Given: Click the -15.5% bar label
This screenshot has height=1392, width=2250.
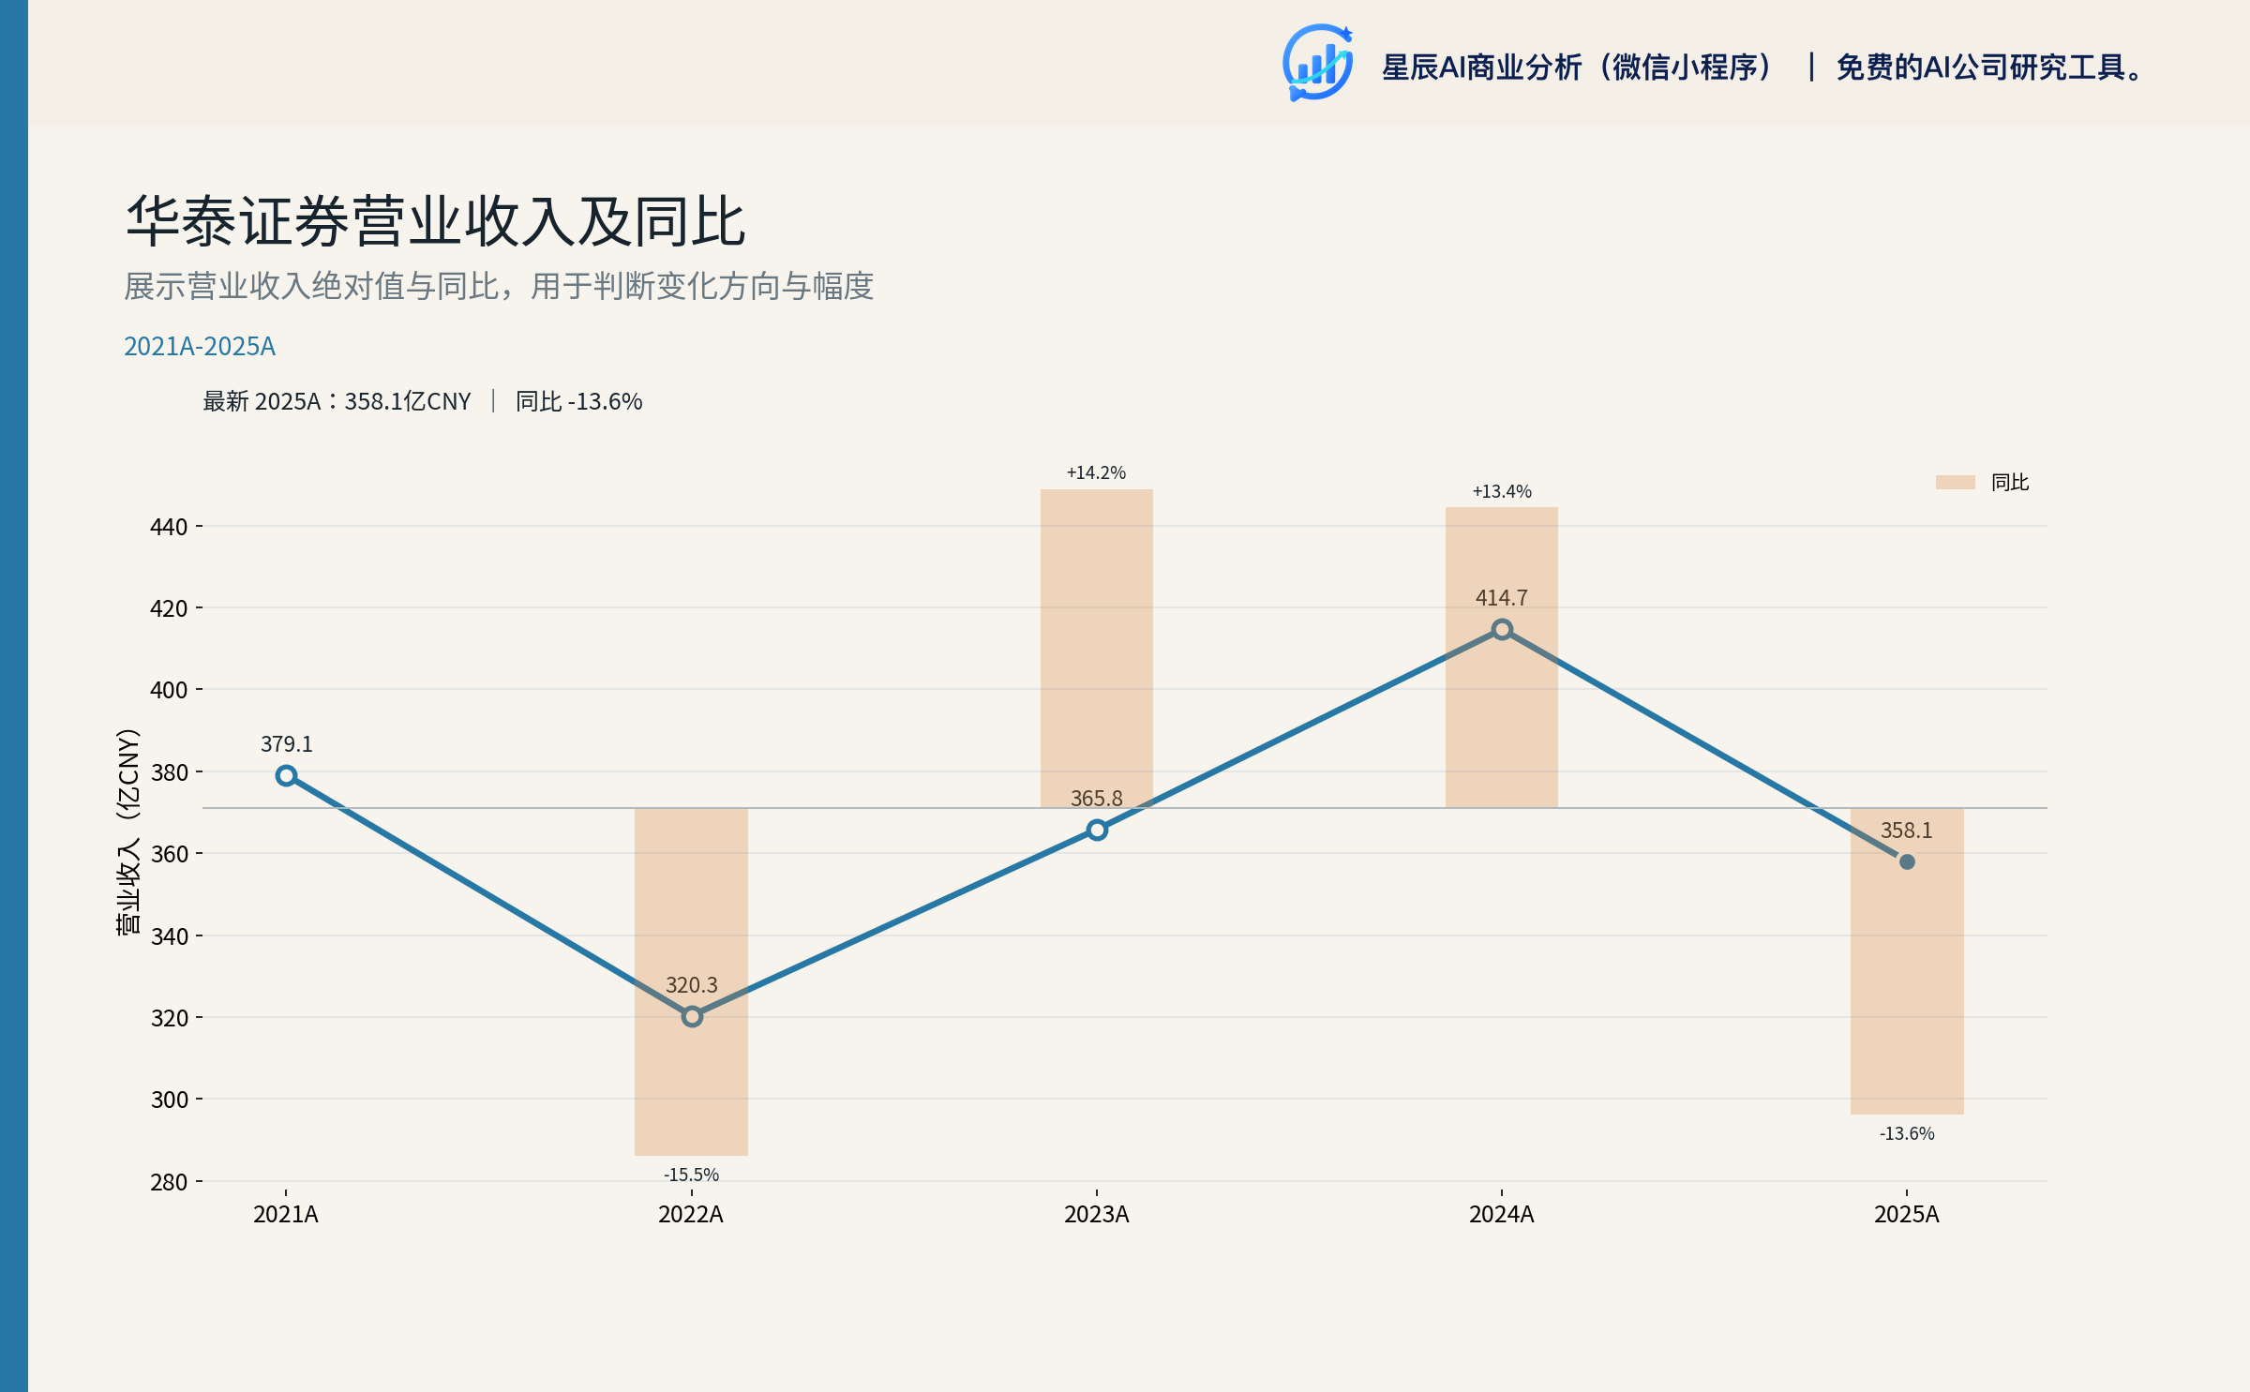Looking at the screenshot, I should pyautogui.click(x=692, y=1175).
